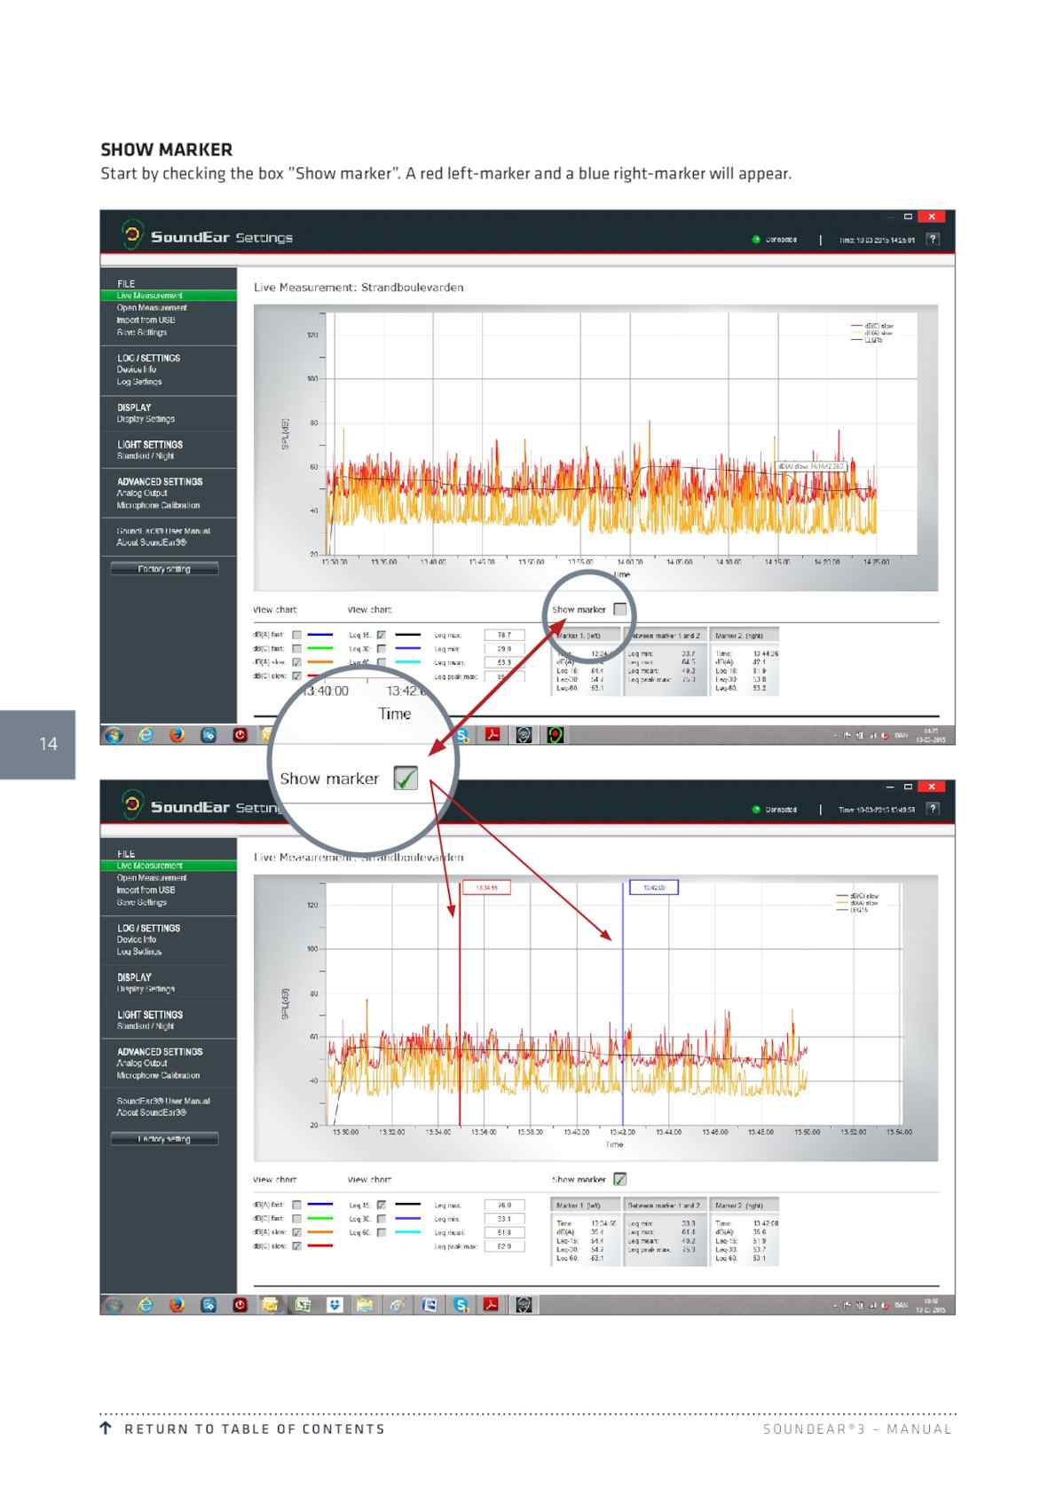Enable the unchecked Show marker checkbox
1056x1495 pixels.
click(x=620, y=609)
